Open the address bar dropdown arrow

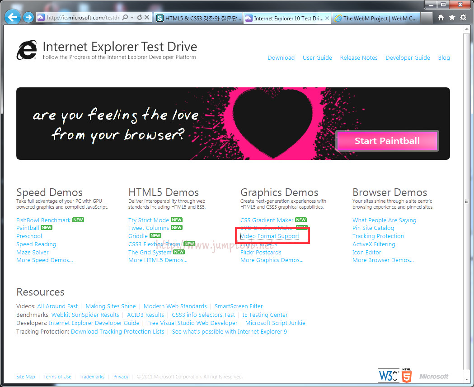(x=132, y=18)
